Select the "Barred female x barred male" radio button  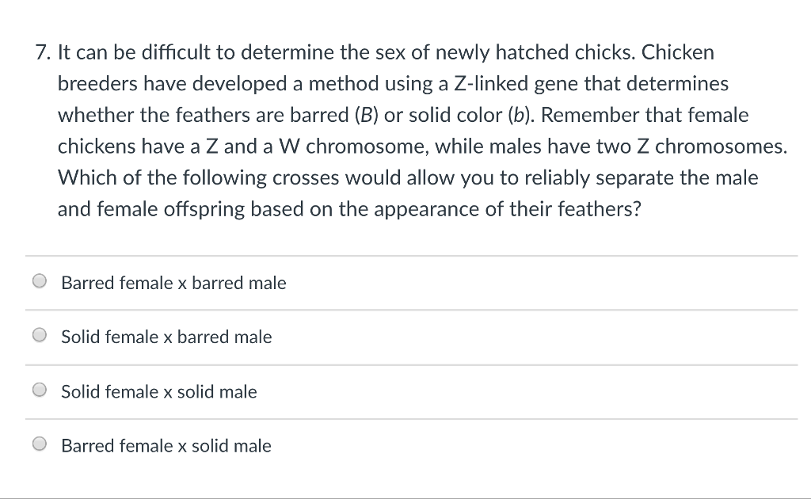point(40,282)
